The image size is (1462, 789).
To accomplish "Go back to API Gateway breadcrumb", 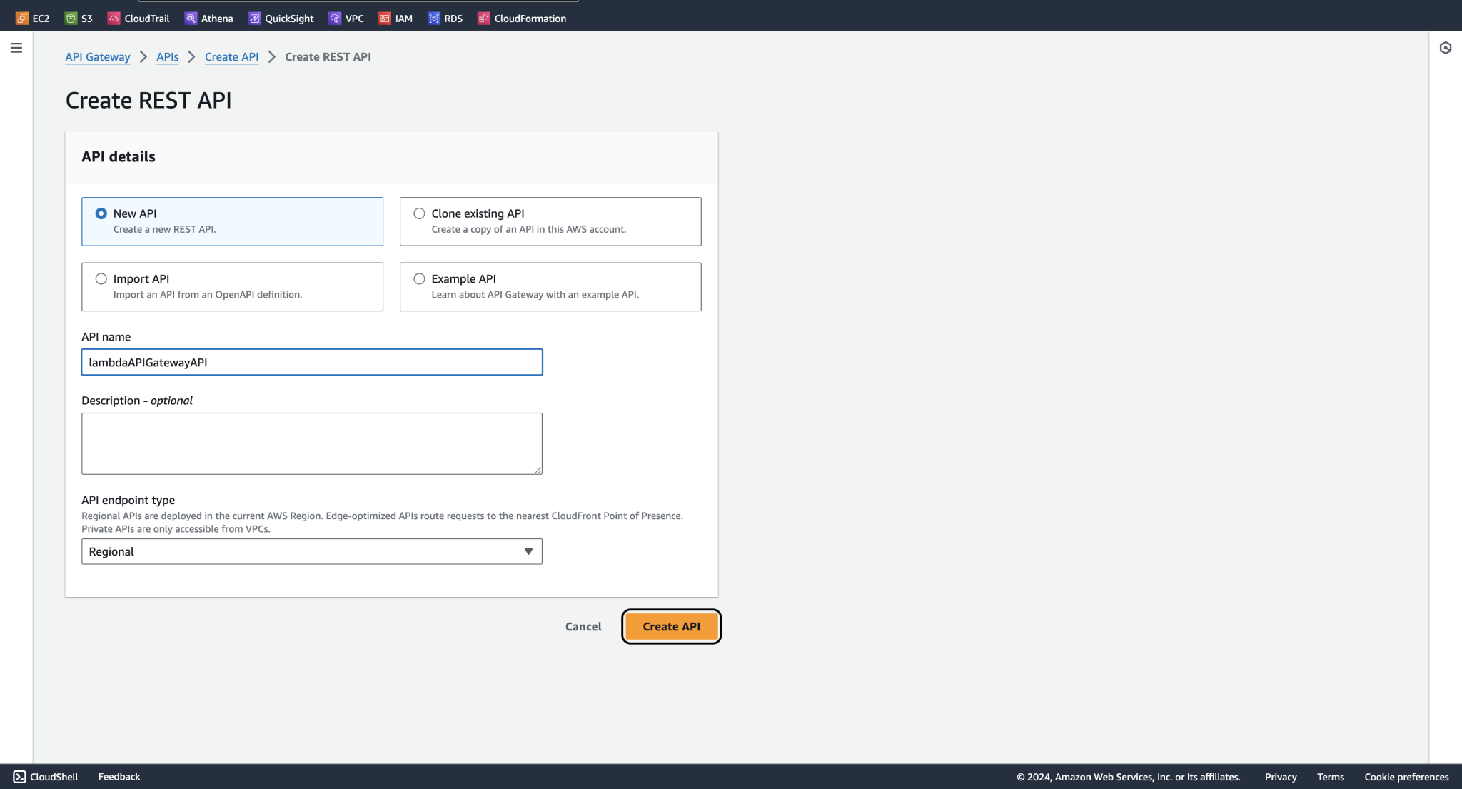I will [98, 56].
